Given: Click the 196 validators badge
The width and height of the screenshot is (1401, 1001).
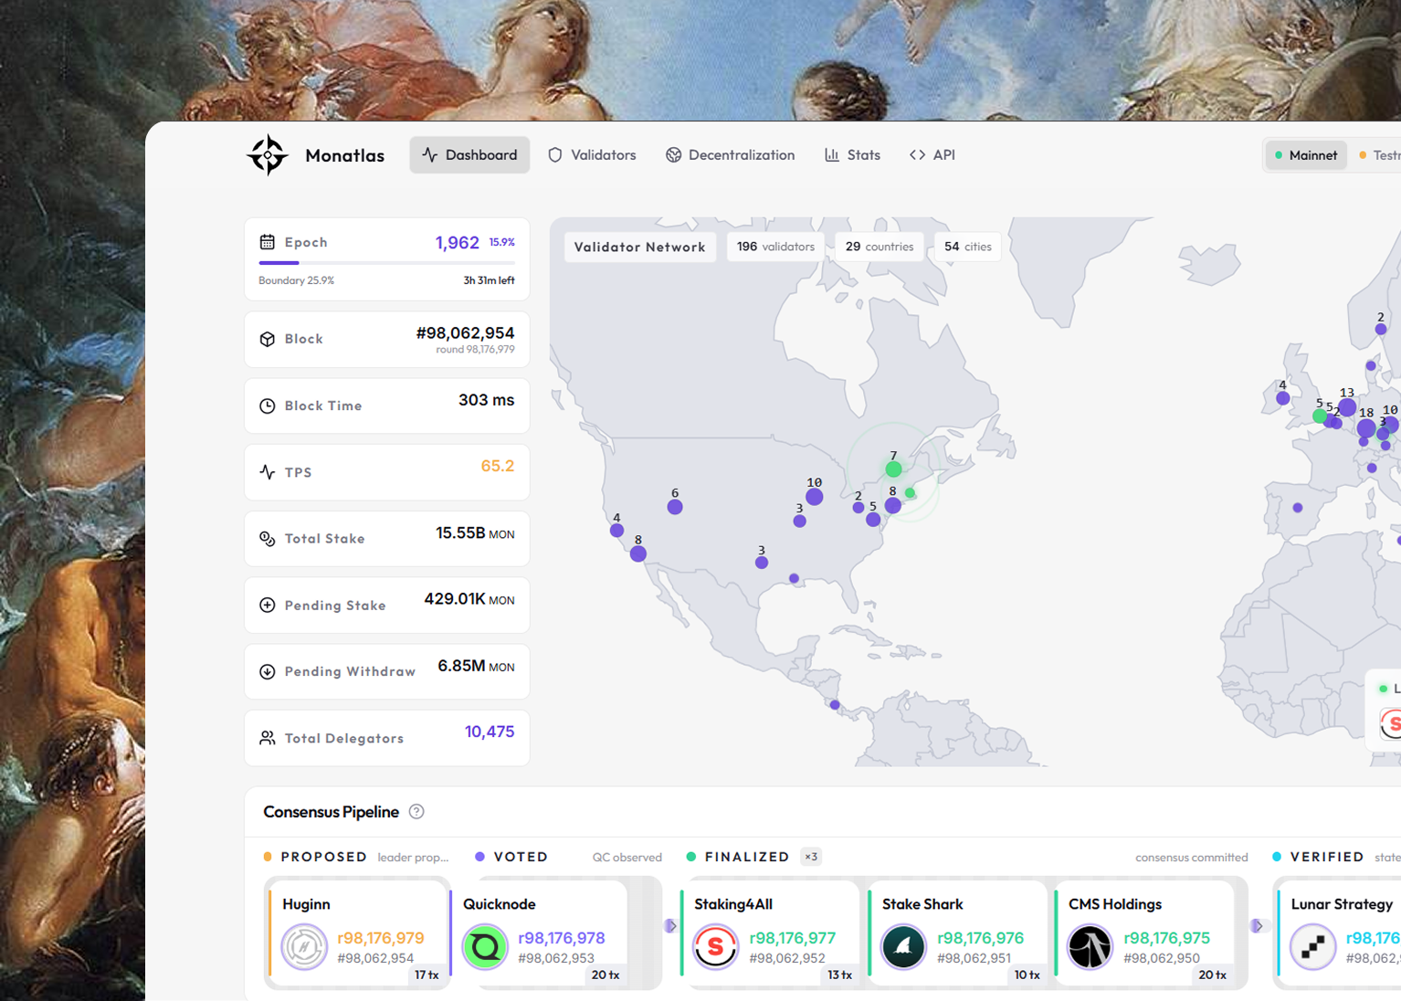Looking at the screenshot, I should pyautogui.click(x=775, y=247).
